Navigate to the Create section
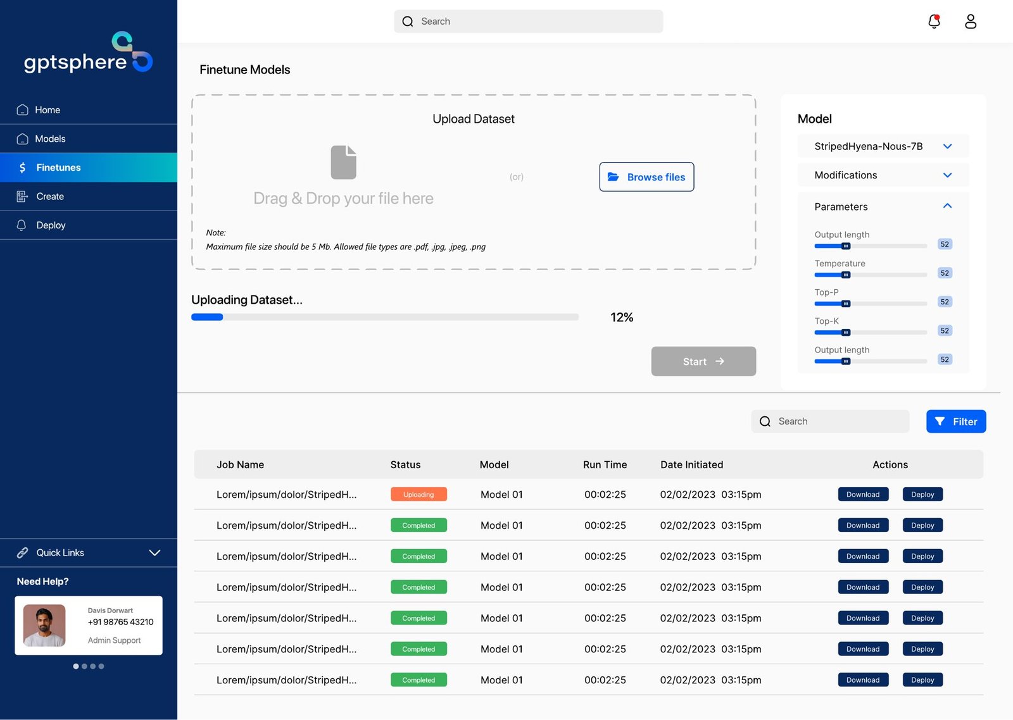1013x720 pixels. coord(89,196)
